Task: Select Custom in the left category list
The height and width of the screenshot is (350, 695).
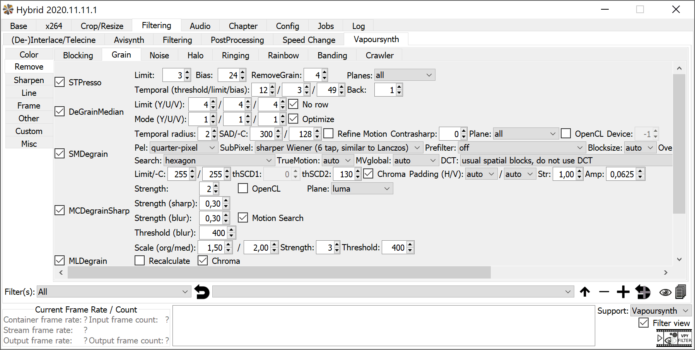Action: click(29, 131)
